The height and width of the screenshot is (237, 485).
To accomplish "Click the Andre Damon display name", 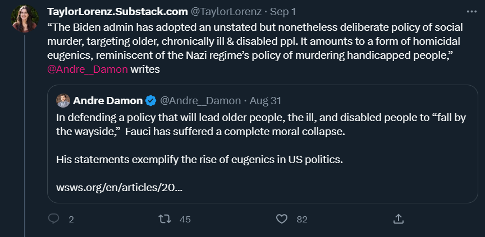I will (x=108, y=101).
